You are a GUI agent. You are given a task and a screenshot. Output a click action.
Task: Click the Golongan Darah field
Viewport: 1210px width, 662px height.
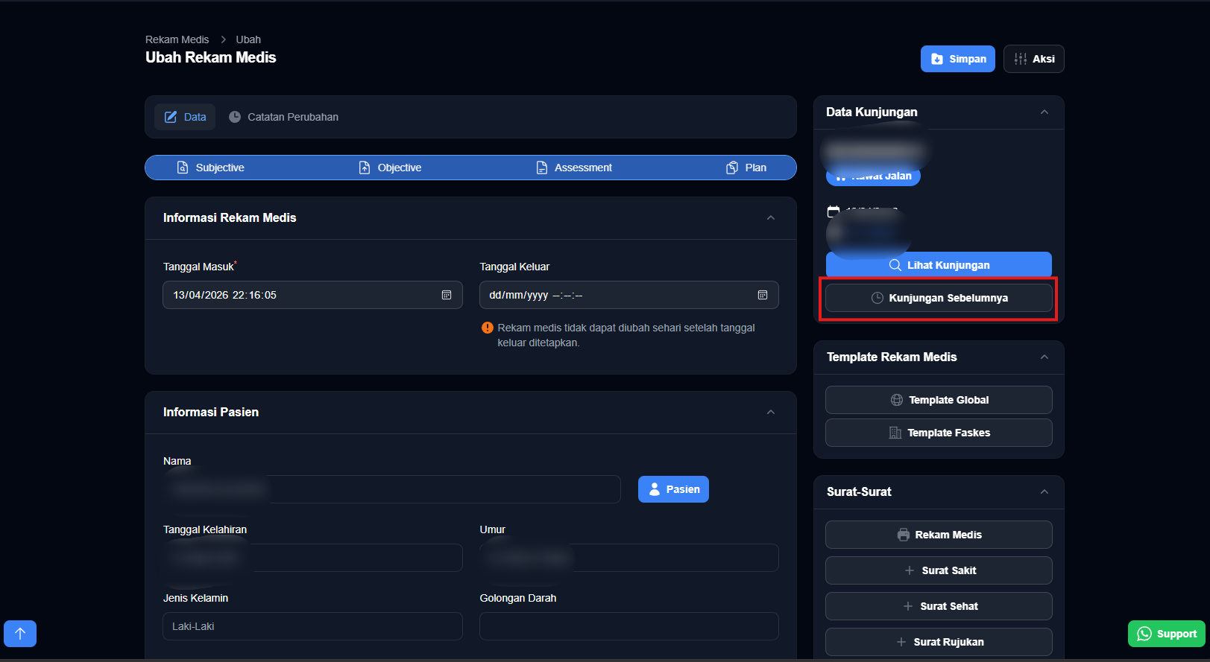(629, 626)
